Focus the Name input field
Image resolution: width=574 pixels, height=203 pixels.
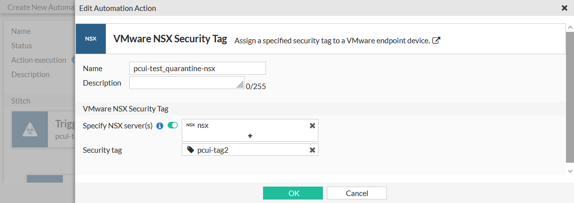(x=197, y=68)
